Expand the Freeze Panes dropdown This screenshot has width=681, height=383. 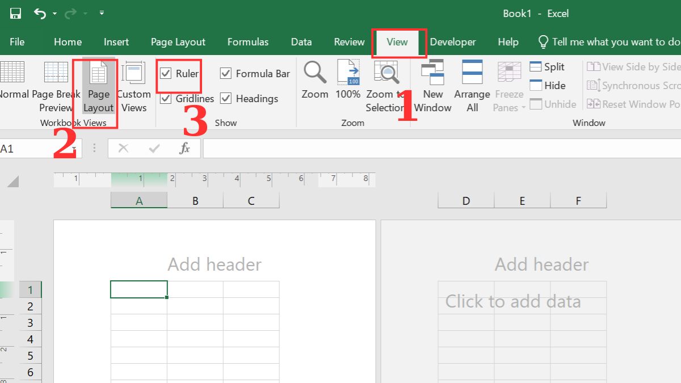coord(509,86)
